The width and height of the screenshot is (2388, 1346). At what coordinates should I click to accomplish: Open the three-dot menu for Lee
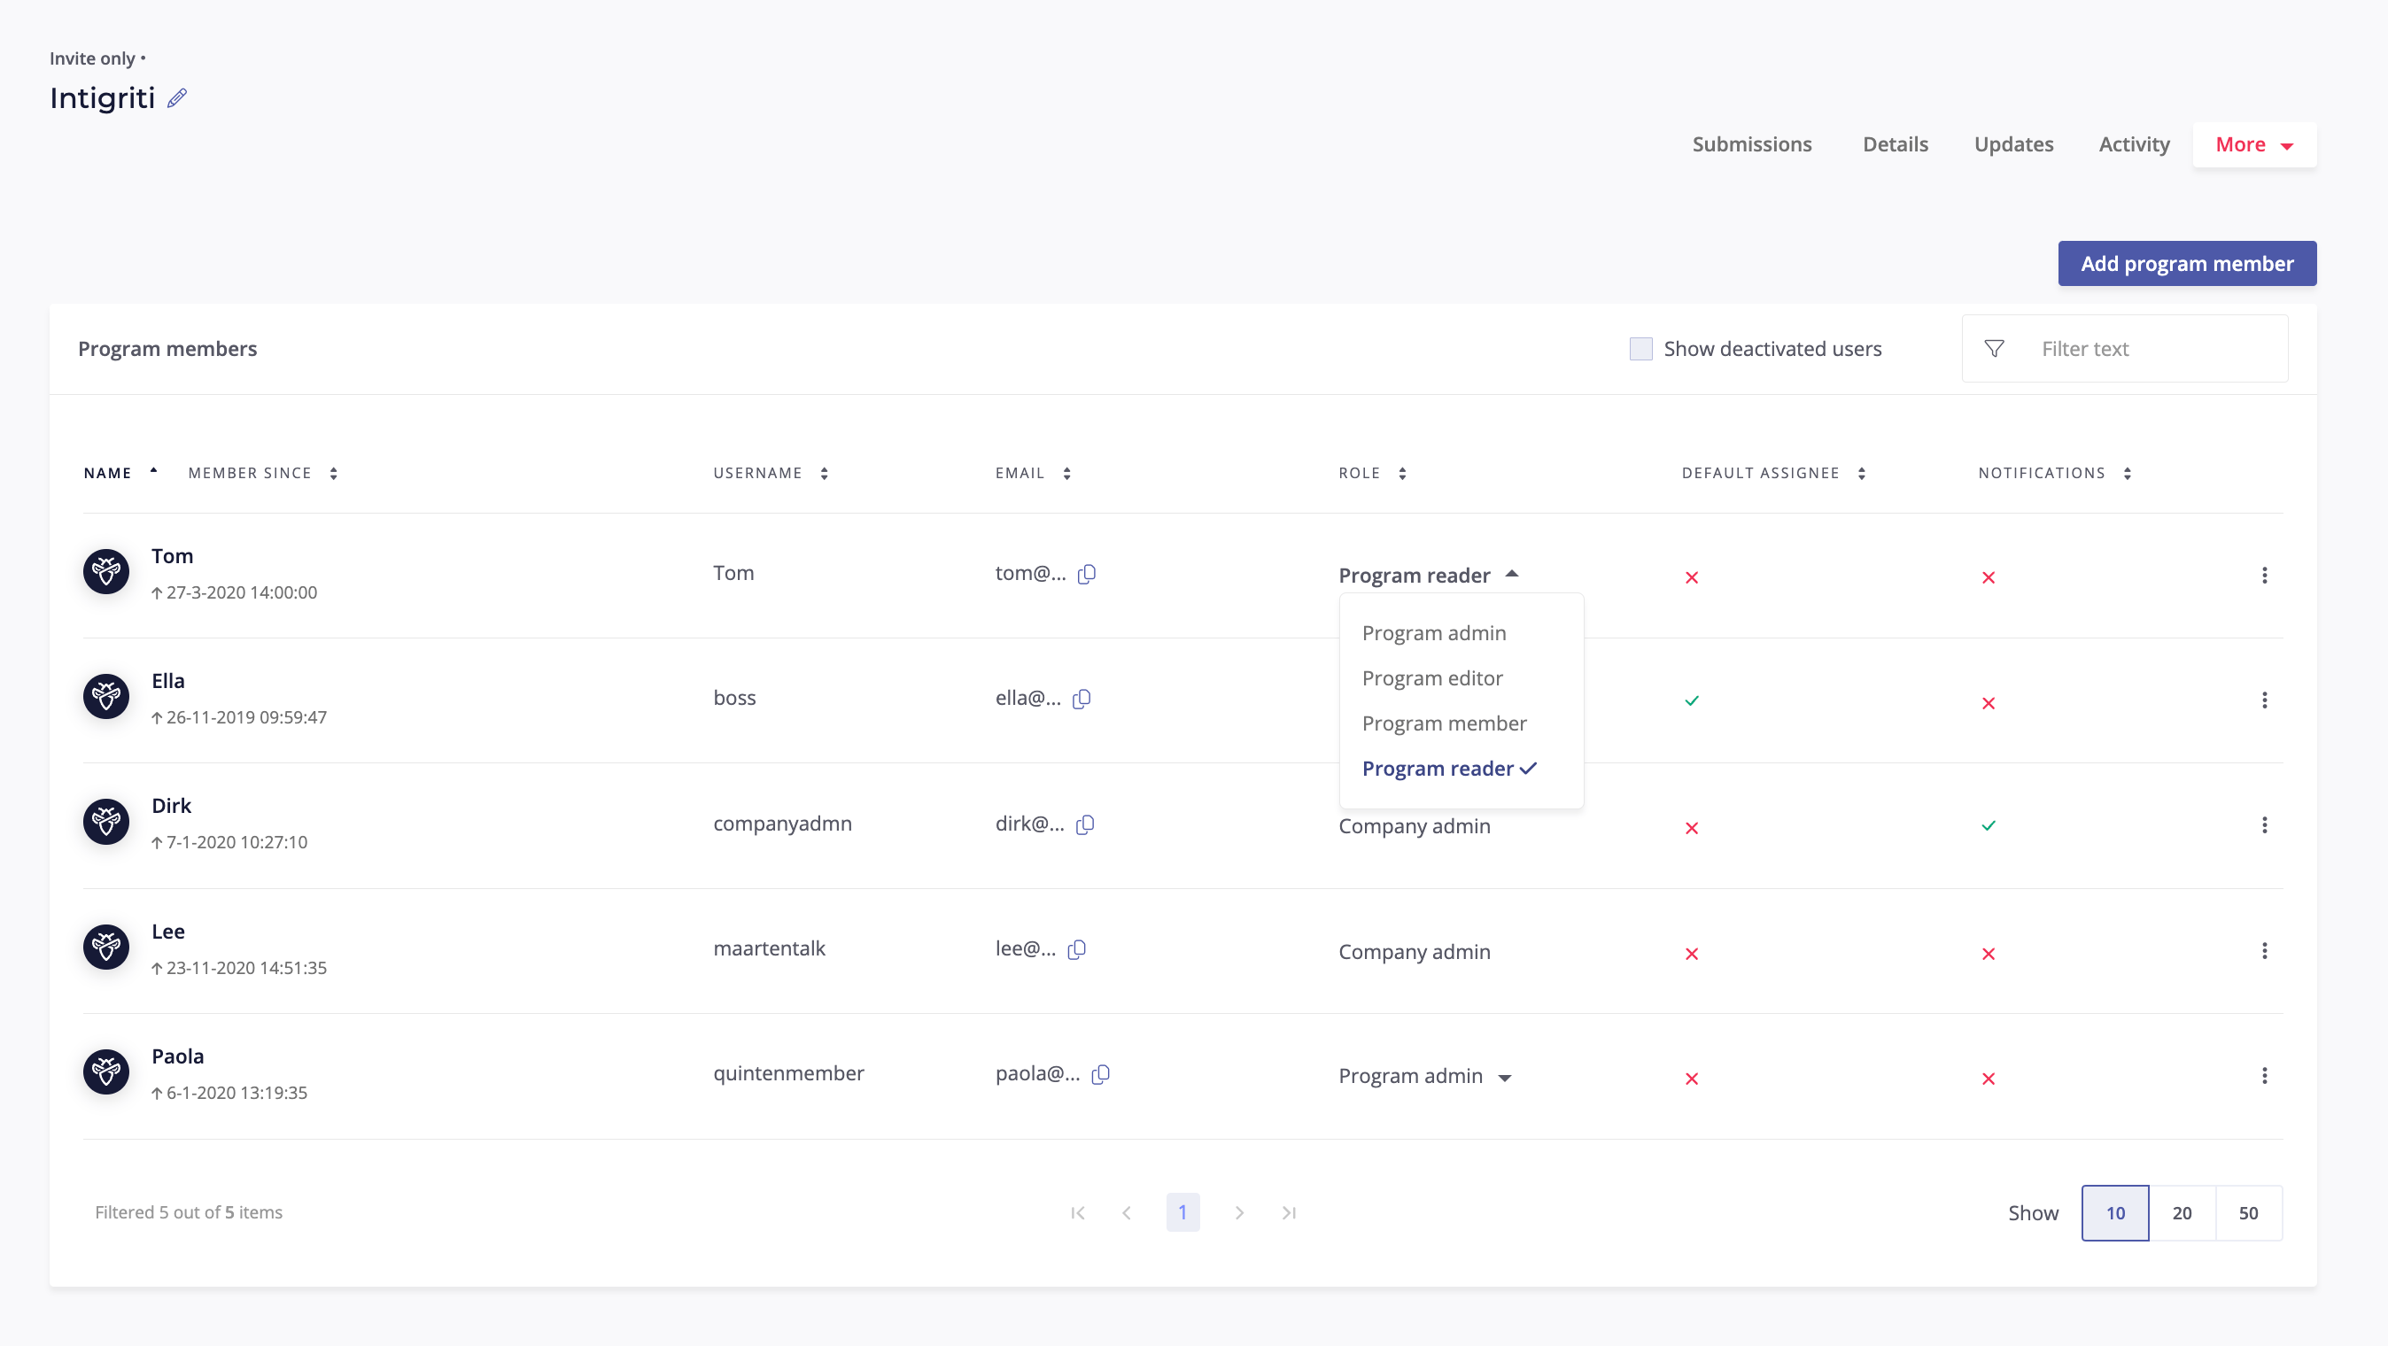[x=2265, y=951]
